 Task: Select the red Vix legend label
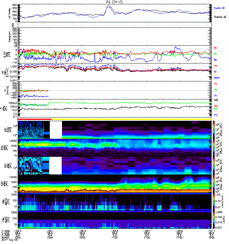[x=215, y=84]
